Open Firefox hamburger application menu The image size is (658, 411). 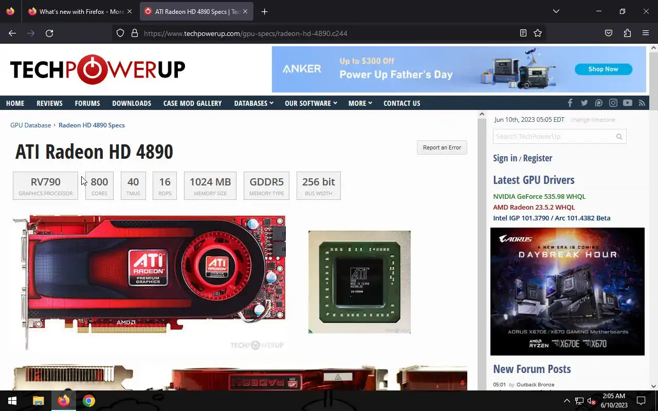646,33
